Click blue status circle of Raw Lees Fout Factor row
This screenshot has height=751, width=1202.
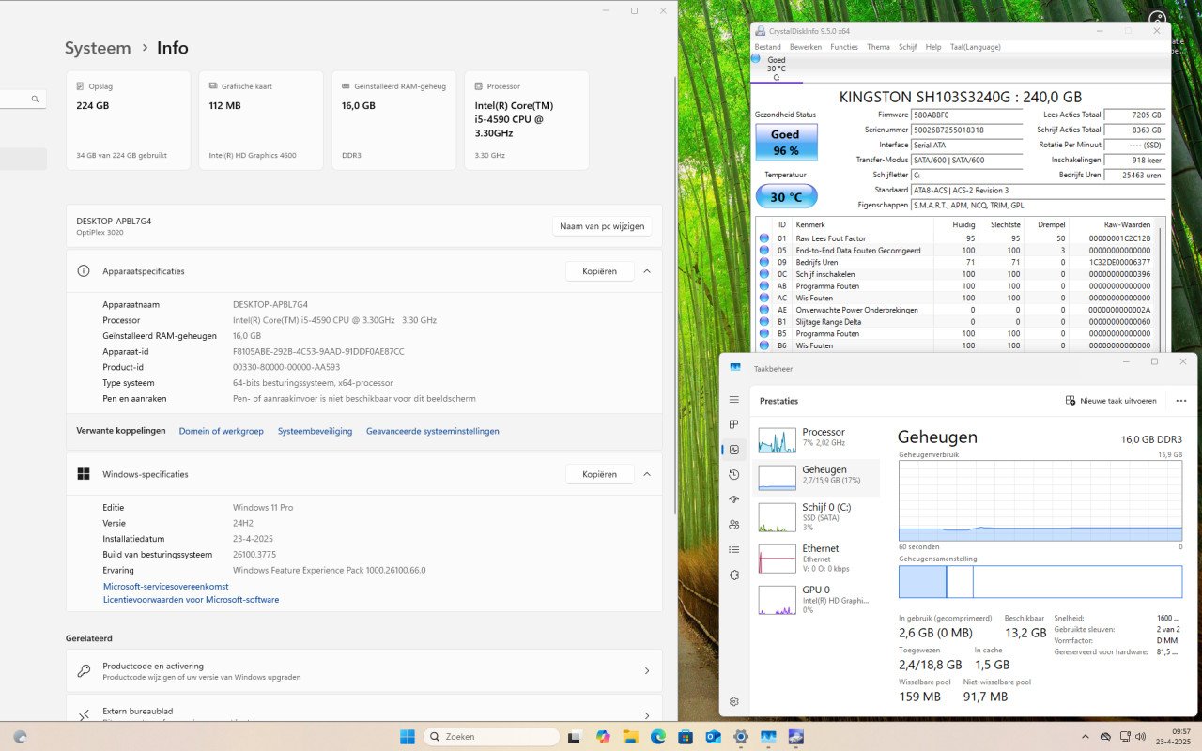[764, 238]
